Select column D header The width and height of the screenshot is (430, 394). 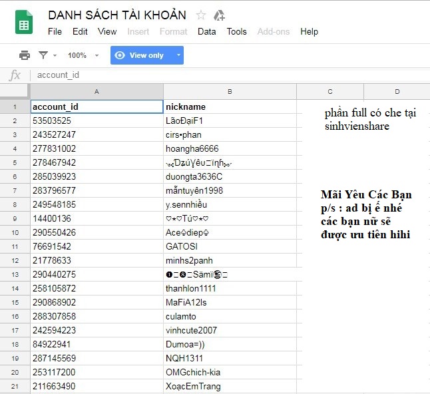397,92
